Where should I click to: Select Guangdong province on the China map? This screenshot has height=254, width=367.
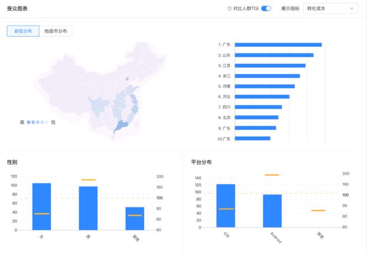pos(121,126)
